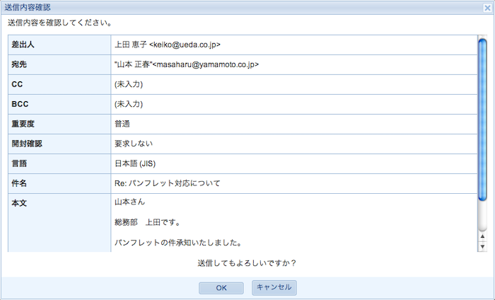Click the vertical scrollbar thumb
The image size is (495, 300).
click(482, 120)
